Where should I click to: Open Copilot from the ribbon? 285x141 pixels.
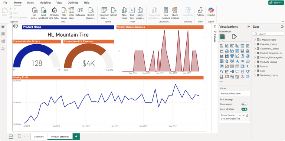point(211,12)
